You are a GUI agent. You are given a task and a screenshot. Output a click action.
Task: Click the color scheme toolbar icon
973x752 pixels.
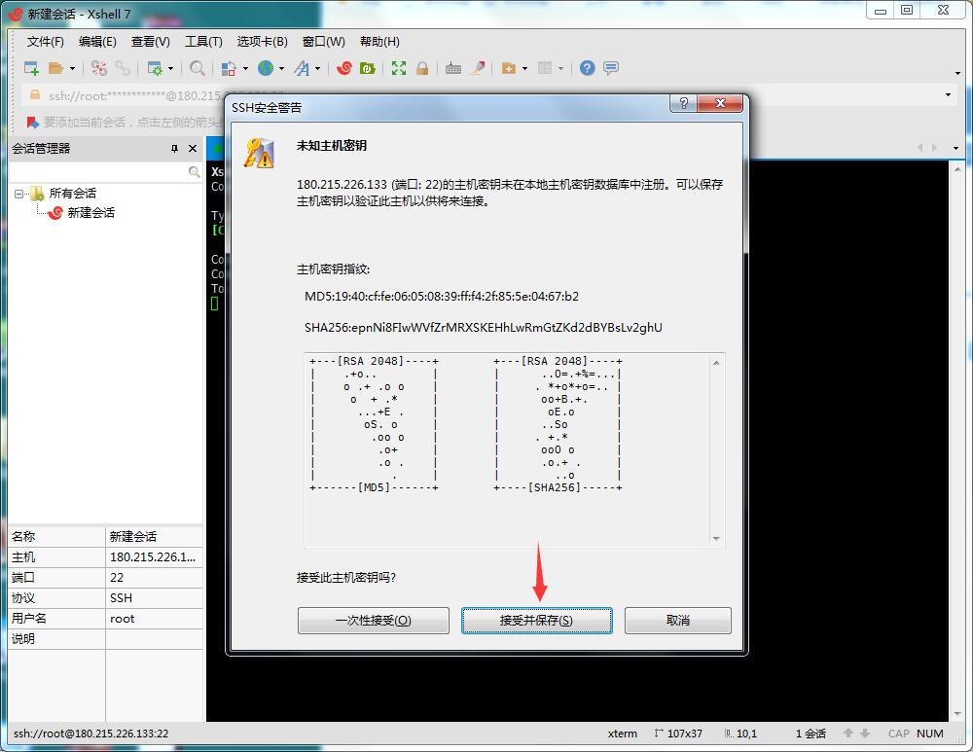click(229, 68)
